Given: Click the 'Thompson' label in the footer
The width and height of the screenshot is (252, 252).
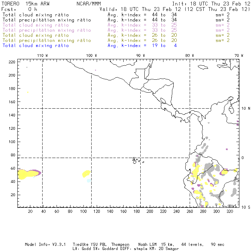Looking at the screenshot, I should point(120,245).
